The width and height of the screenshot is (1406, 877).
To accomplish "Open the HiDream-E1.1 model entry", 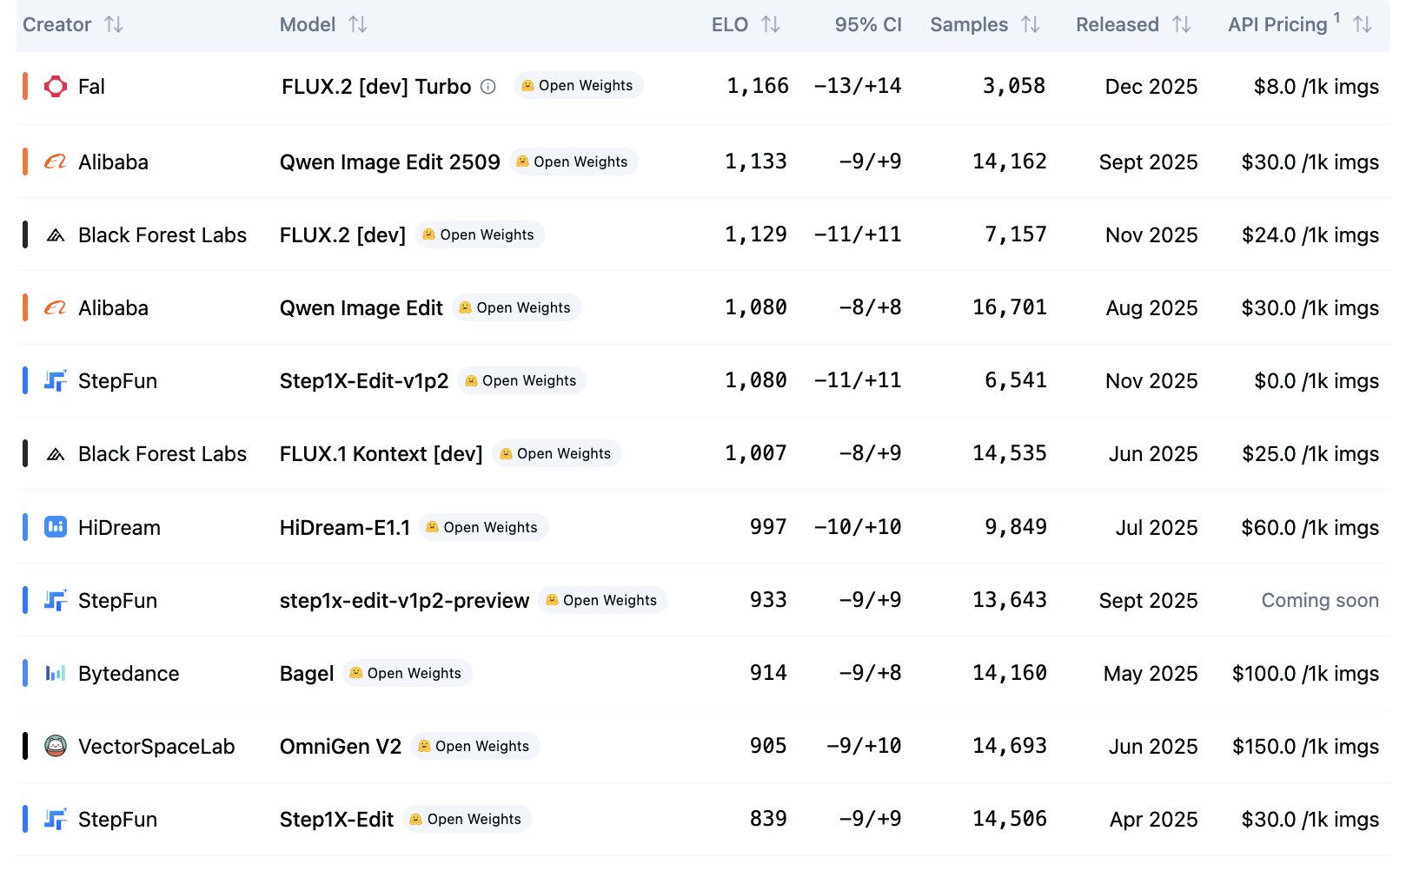I will [344, 527].
